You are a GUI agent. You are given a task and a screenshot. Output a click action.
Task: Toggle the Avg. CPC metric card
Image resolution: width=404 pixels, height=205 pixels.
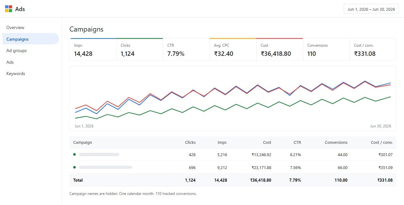[x=233, y=49]
